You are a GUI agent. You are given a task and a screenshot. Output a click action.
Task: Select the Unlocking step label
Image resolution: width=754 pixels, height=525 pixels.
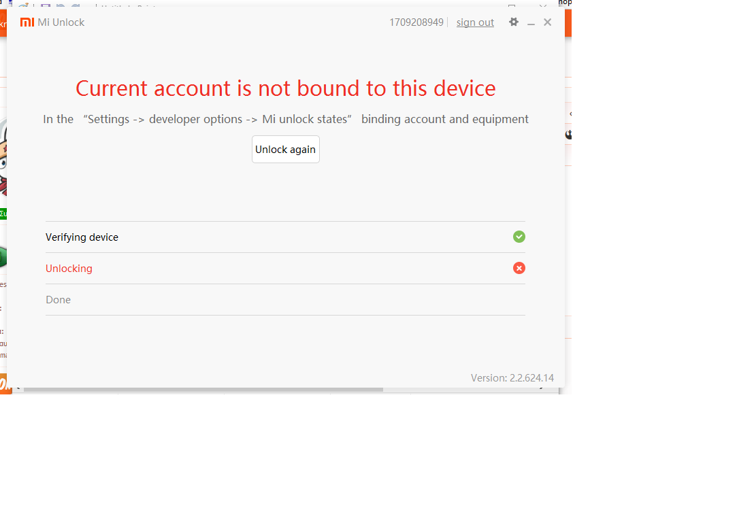pos(69,269)
